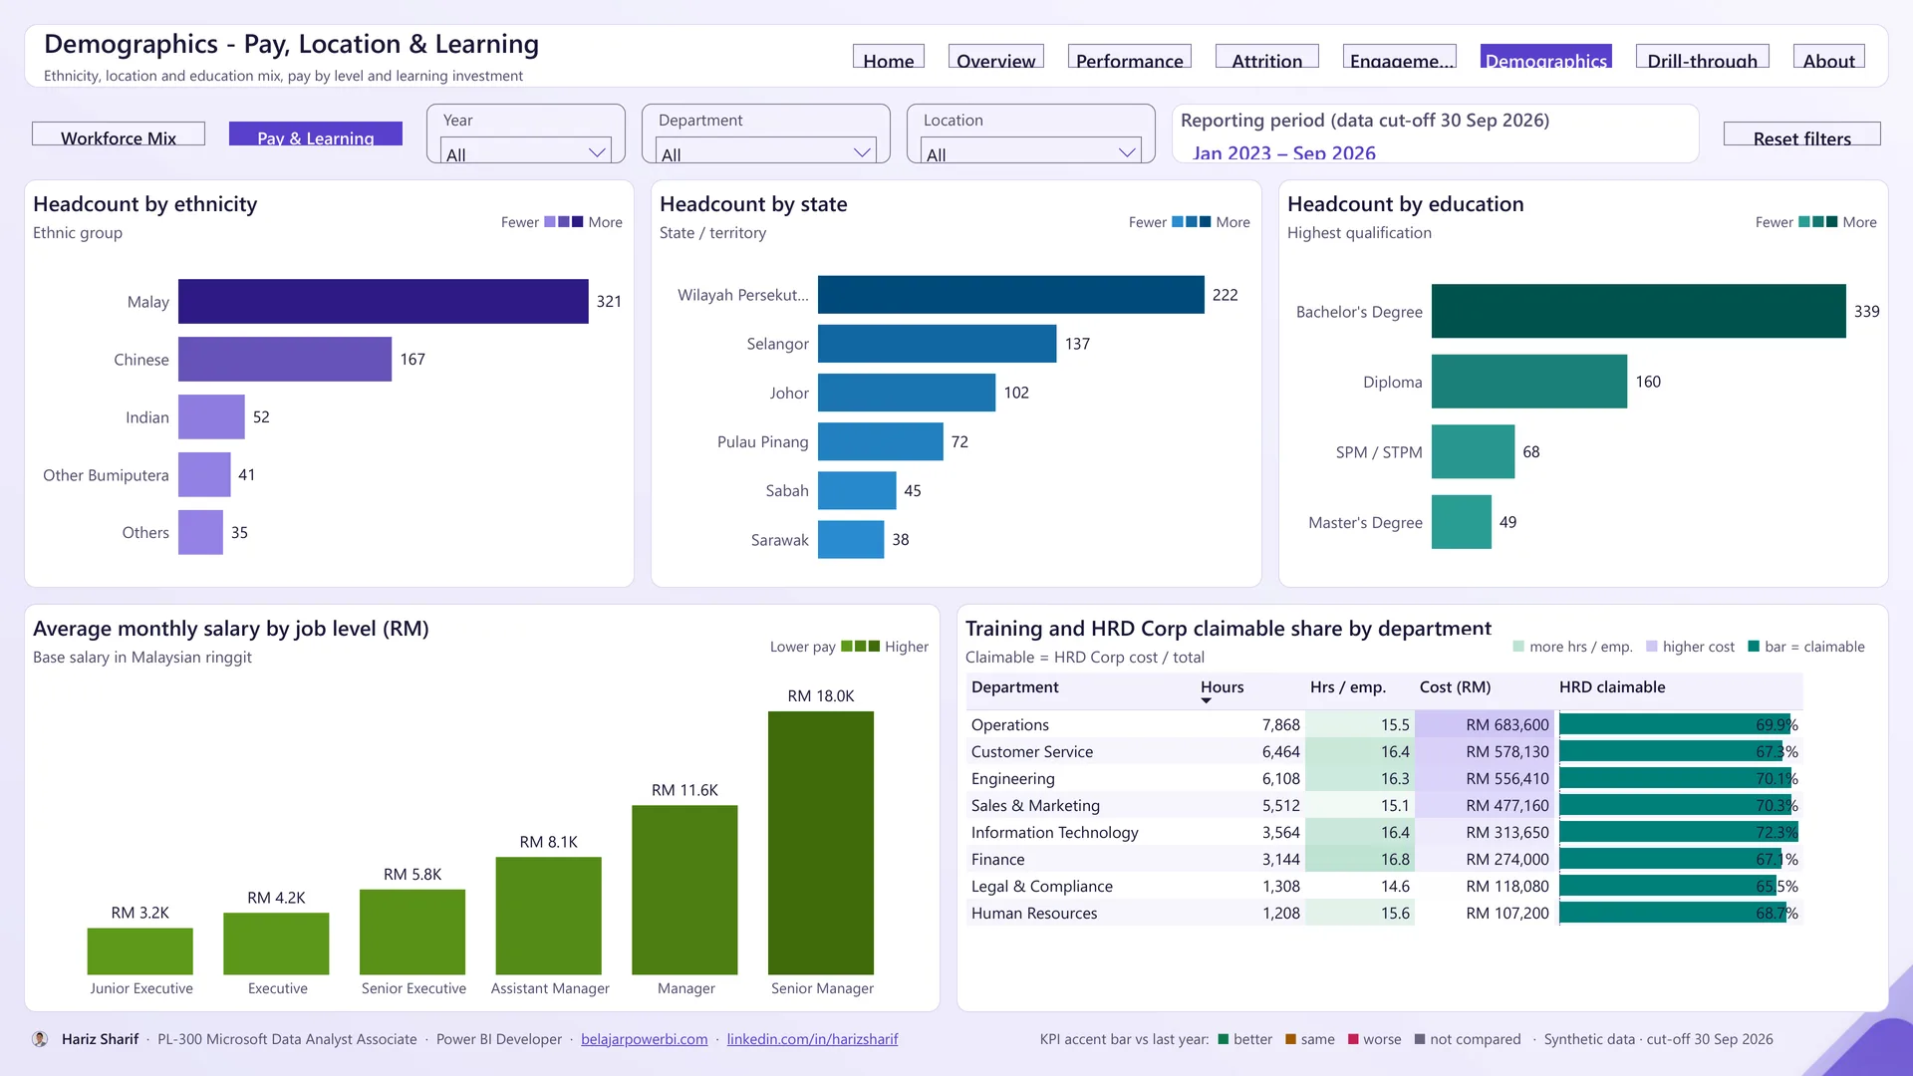Select the Diploma education bar

[1528, 382]
